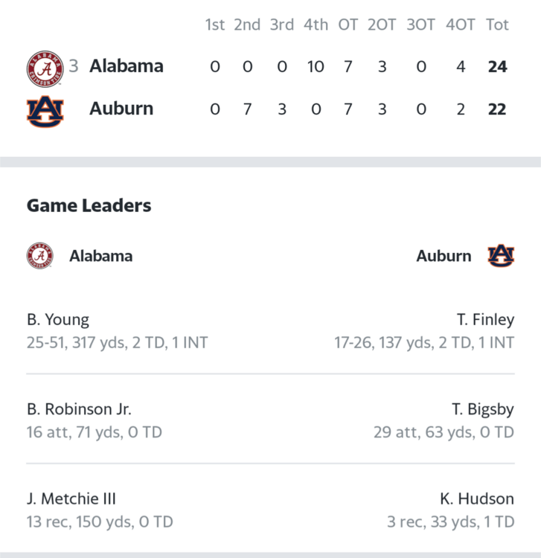Click Auburn label in Game Leaders
The width and height of the screenshot is (541, 558).
444,256
